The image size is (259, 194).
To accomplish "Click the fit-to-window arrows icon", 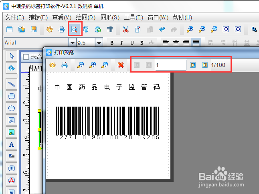I will [226, 29].
